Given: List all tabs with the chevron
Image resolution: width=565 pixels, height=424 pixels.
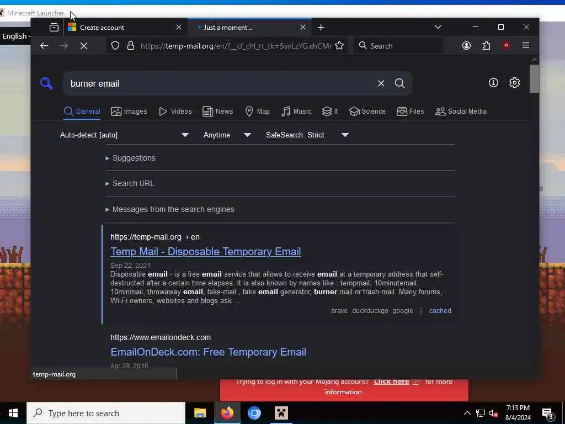Looking at the screenshot, I should 438,27.
